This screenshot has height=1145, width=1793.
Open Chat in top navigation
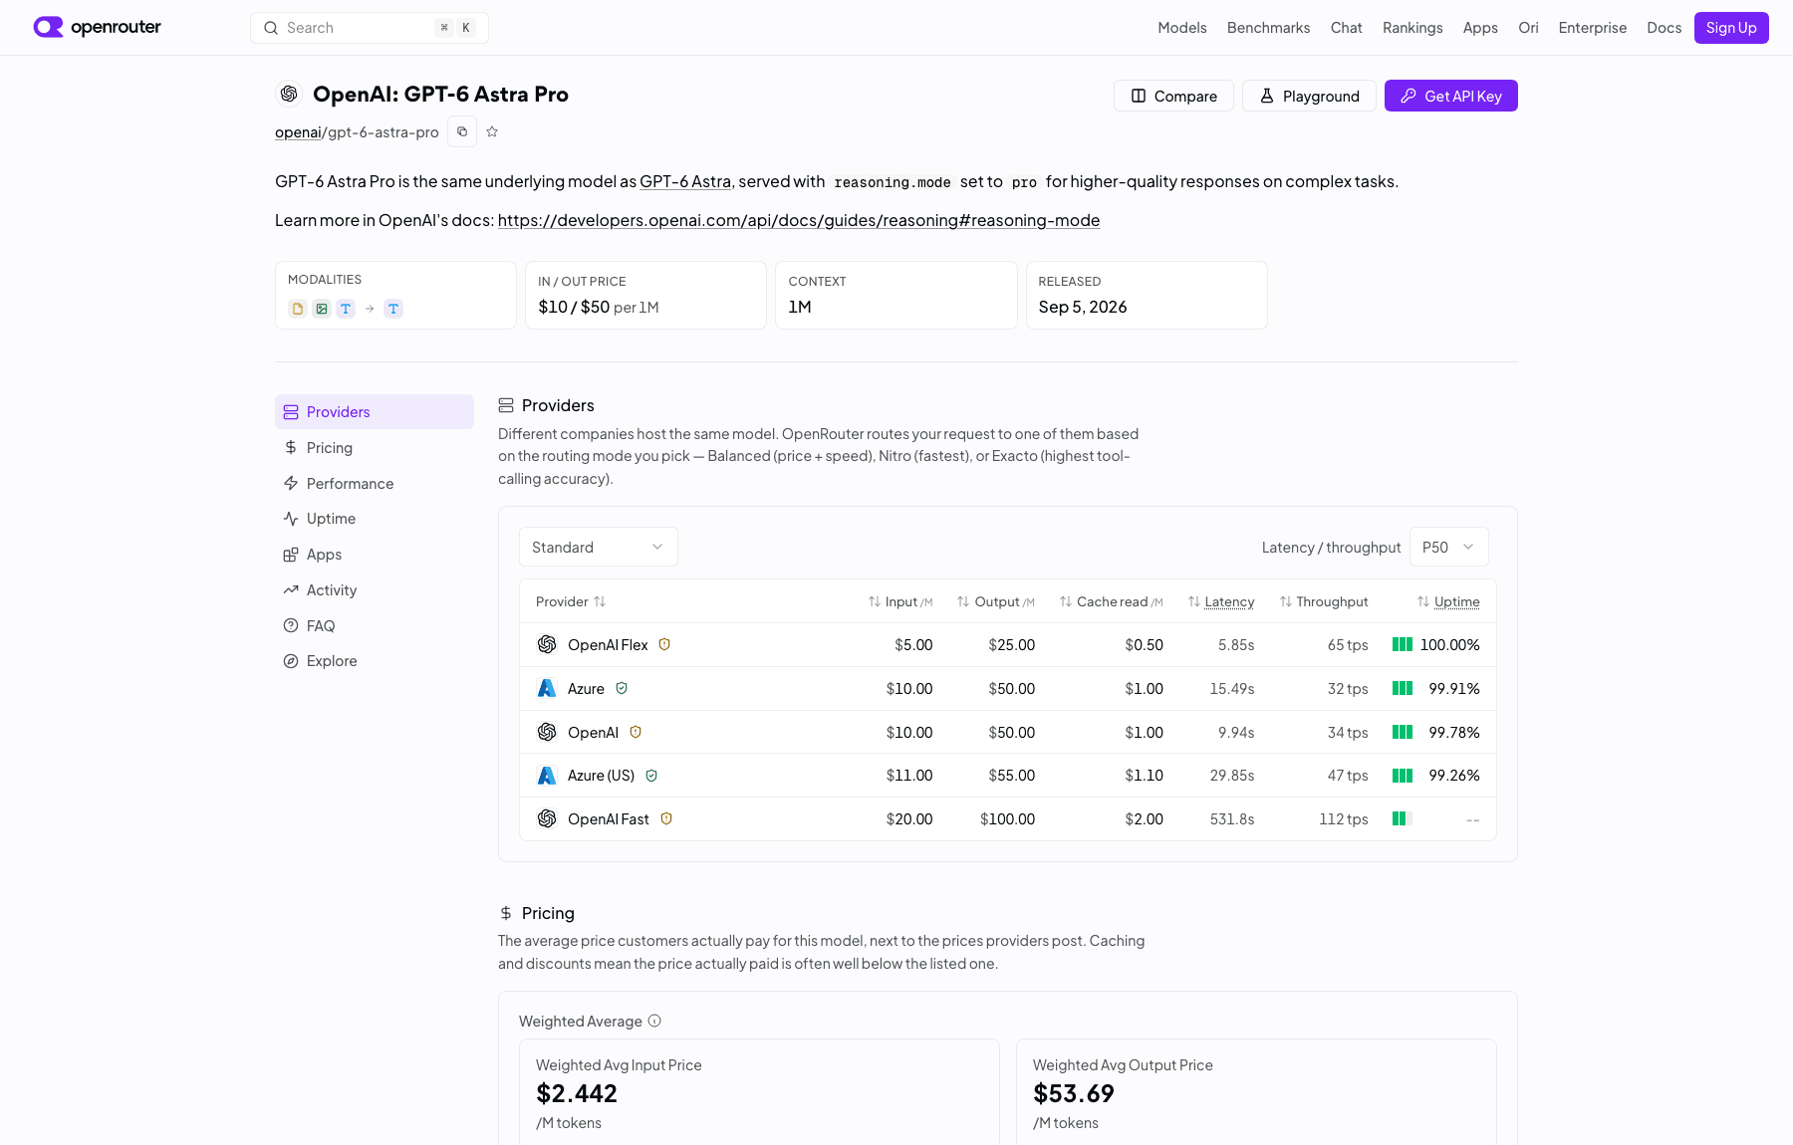click(x=1346, y=28)
